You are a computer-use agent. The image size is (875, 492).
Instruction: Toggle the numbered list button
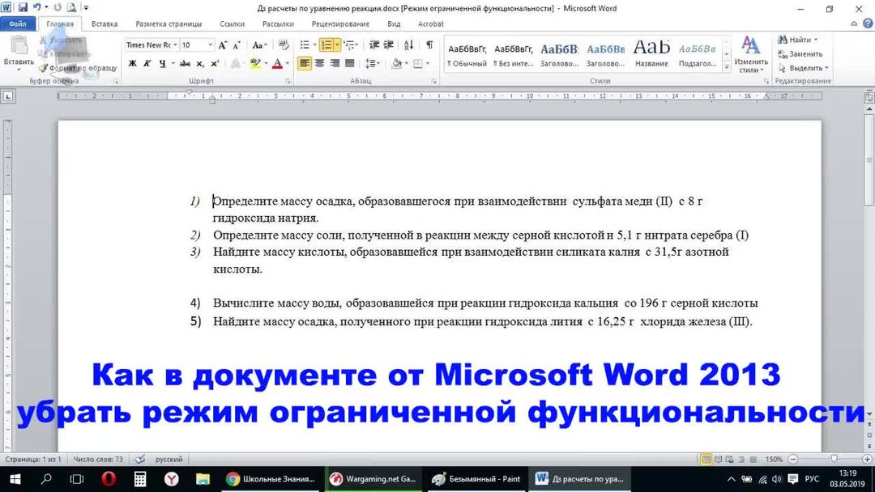[x=327, y=45]
